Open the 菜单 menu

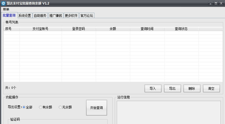point(6,9)
